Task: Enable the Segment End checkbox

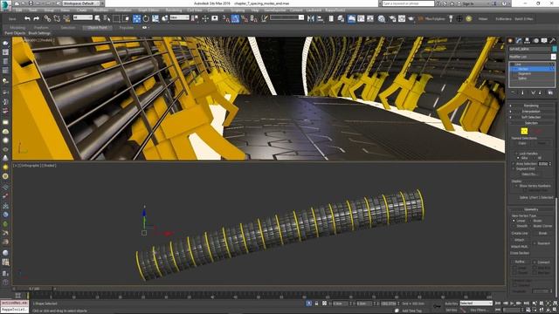Action: coord(514,168)
